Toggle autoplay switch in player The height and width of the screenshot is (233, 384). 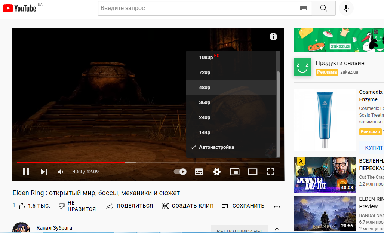coord(180,172)
